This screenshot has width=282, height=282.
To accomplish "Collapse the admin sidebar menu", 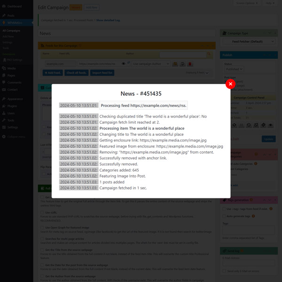I will click(17, 136).
